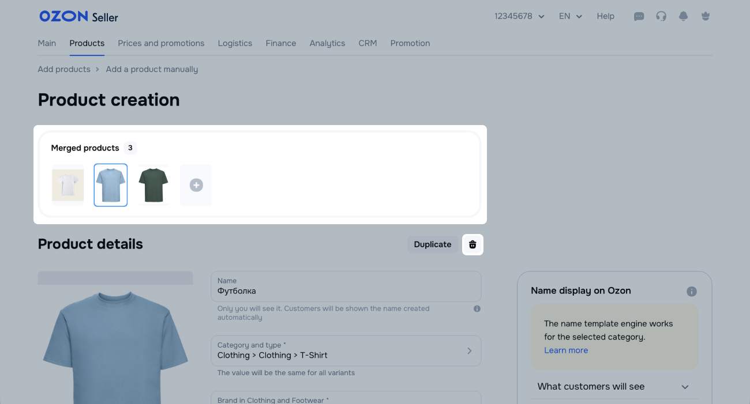Switch to the Analytics tab
This screenshot has width=750, height=404.
click(327, 43)
